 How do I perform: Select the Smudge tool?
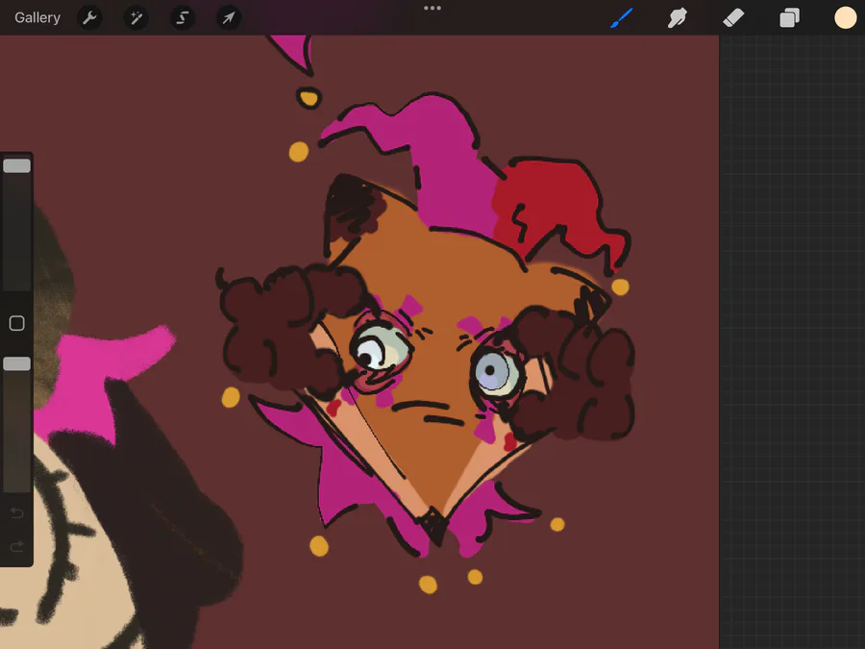tap(678, 17)
